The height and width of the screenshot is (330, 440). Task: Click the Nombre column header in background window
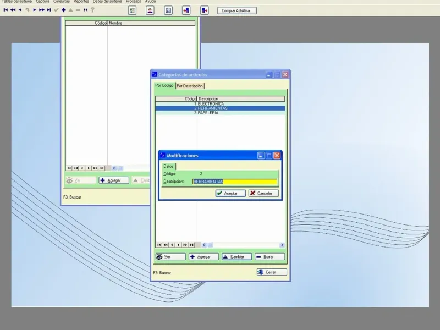point(151,23)
